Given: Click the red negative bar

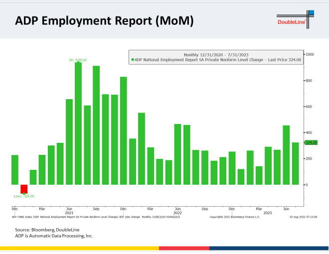Looking at the screenshot, I should tap(24, 189).
